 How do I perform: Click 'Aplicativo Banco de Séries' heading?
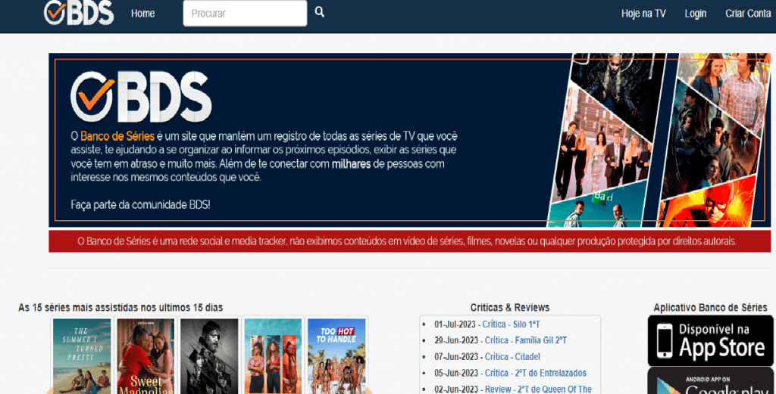(710, 308)
